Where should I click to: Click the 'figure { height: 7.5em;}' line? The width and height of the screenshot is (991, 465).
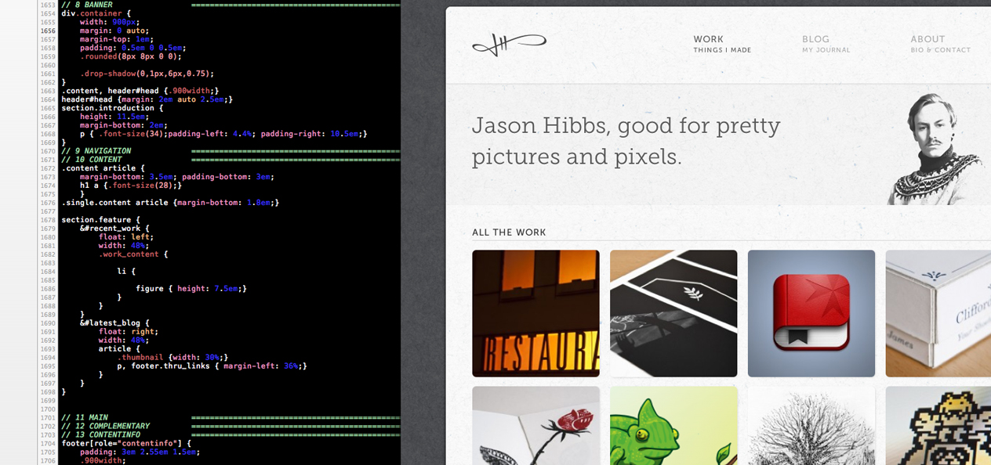point(191,289)
